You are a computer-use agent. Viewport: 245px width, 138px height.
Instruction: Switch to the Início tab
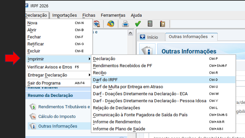(x=149, y=37)
